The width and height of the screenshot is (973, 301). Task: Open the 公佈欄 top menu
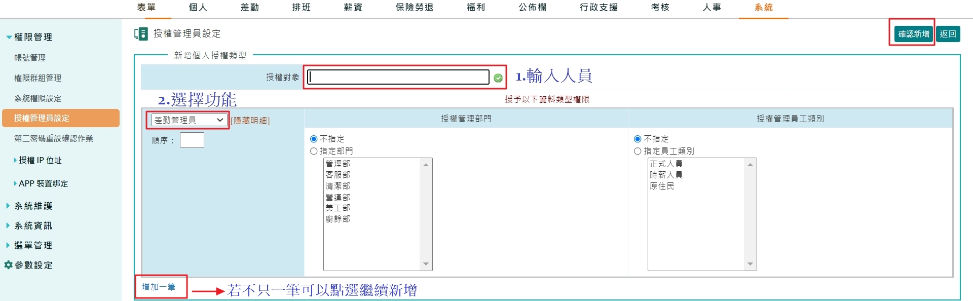point(533,7)
